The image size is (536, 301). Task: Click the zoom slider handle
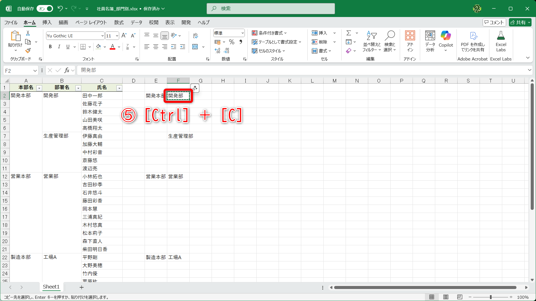coord(490,297)
